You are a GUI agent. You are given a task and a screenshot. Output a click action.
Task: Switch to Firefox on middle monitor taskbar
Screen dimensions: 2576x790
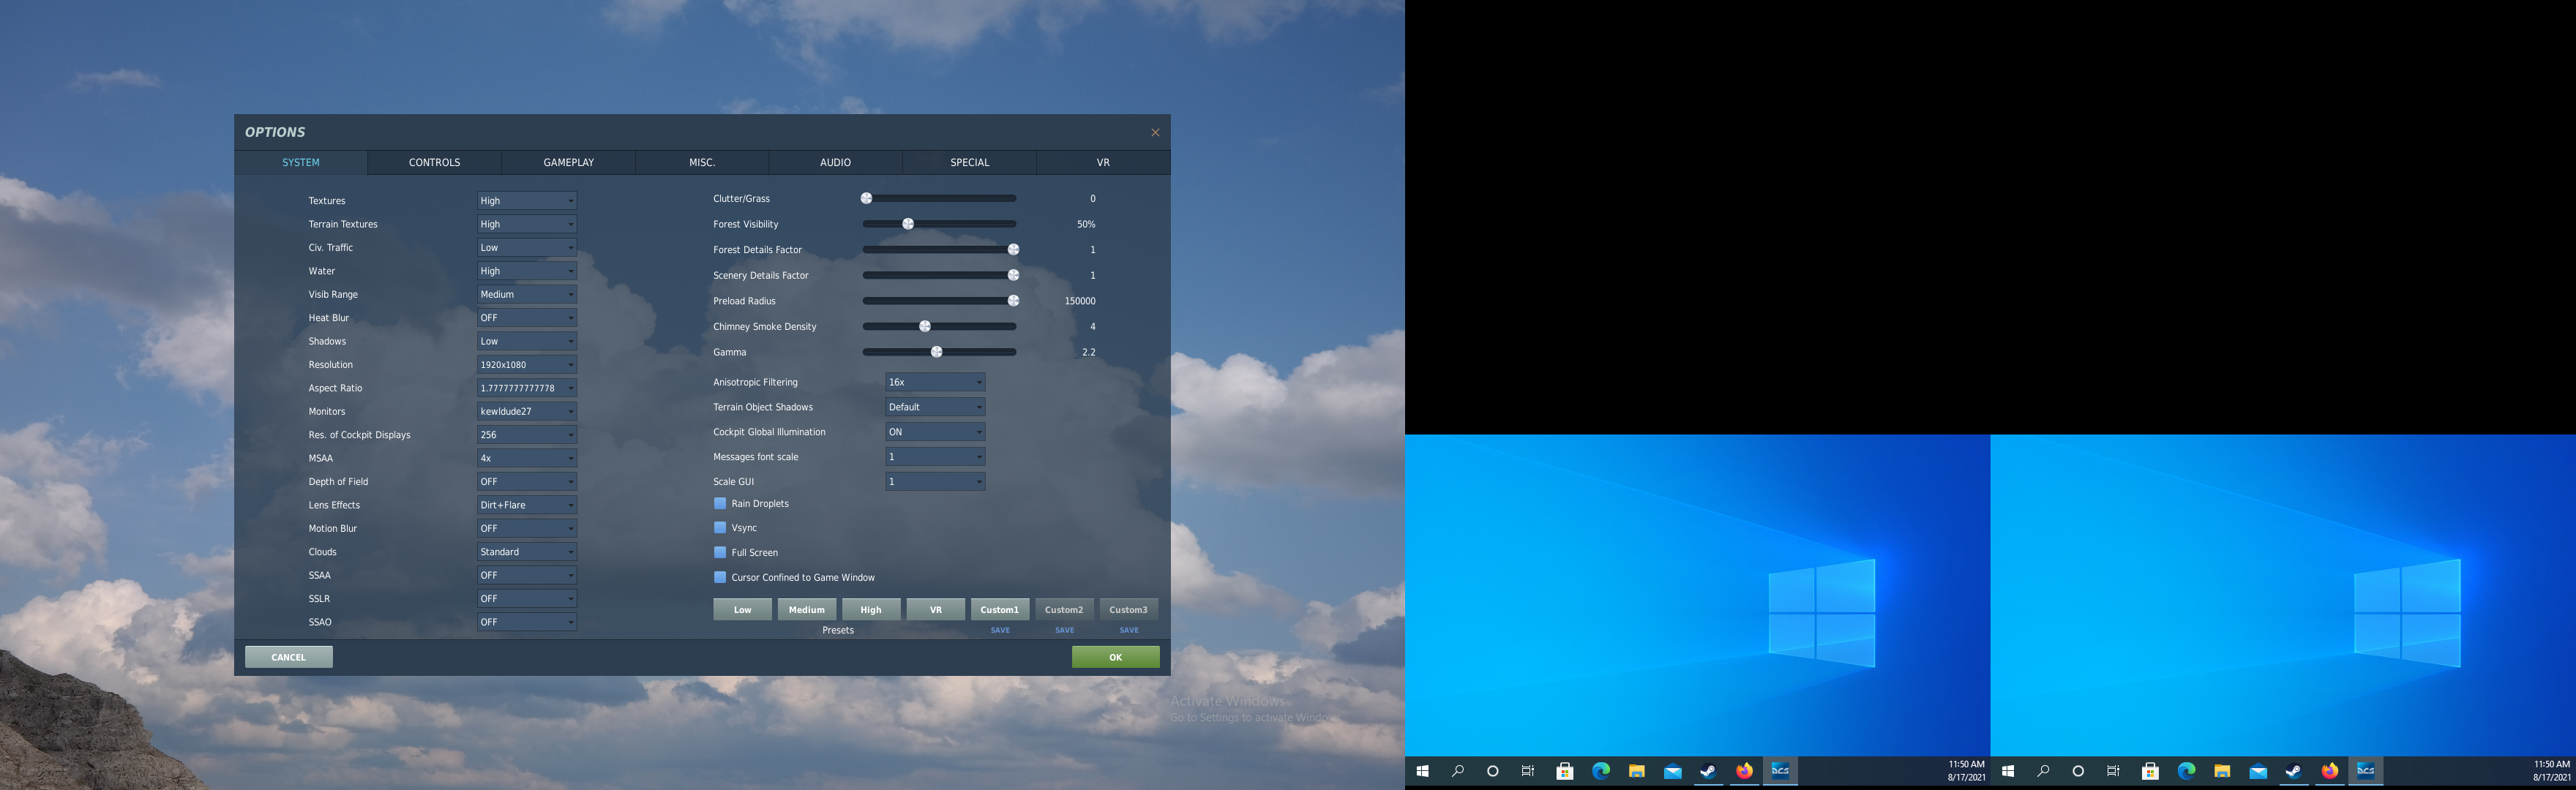point(1745,771)
